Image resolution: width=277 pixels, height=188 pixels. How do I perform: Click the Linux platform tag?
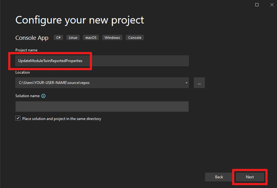point(73,38)
